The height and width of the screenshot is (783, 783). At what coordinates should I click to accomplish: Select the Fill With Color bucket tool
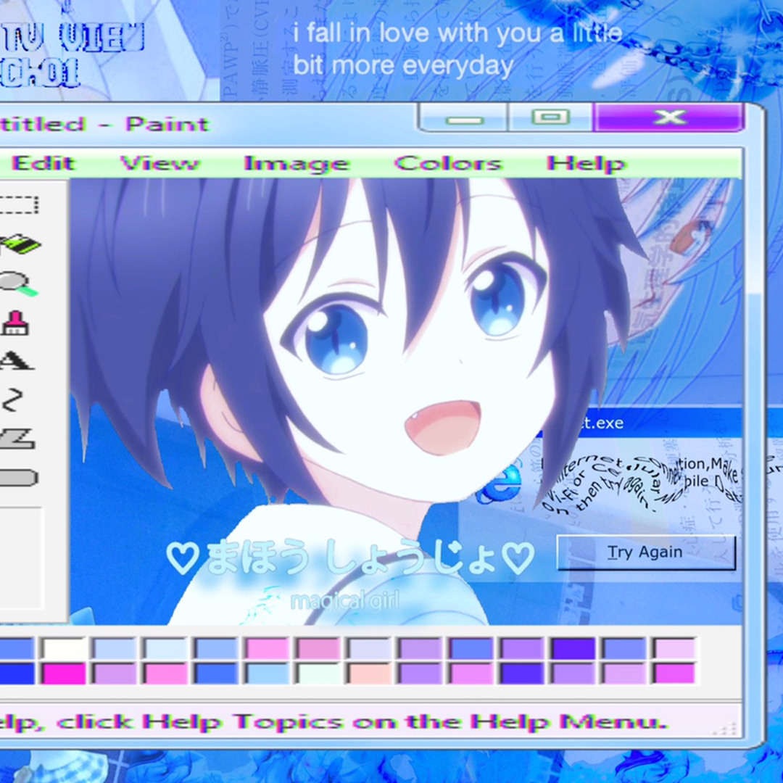[x=20, y=244]
